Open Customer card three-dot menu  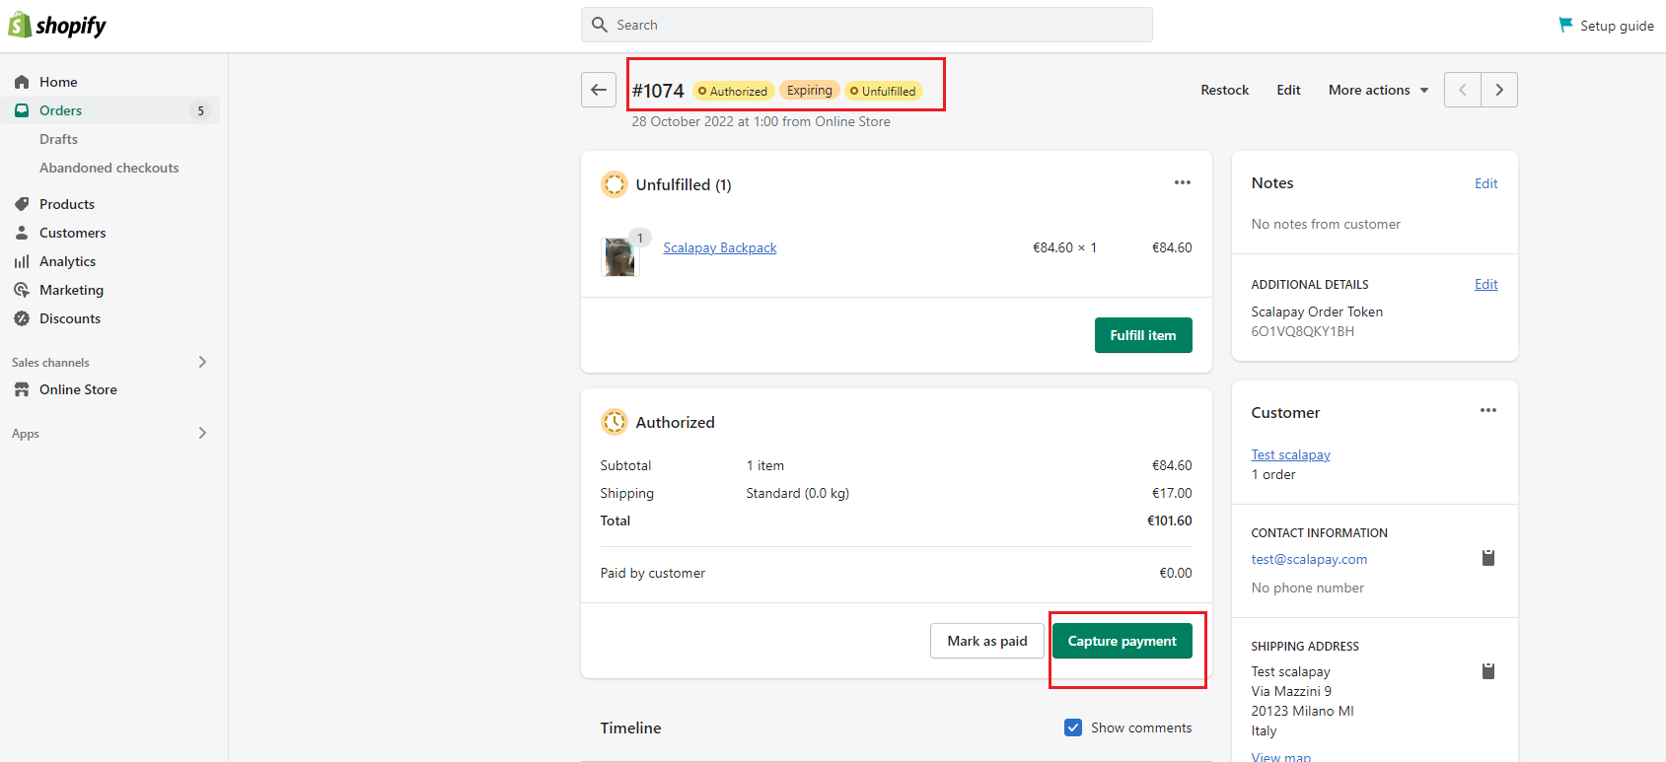(x=1488, y=410)
